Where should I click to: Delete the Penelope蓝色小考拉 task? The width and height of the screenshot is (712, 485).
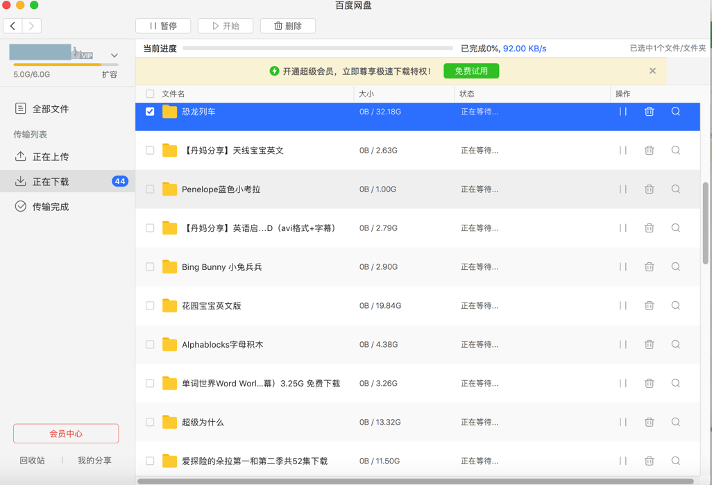point(650,189)
